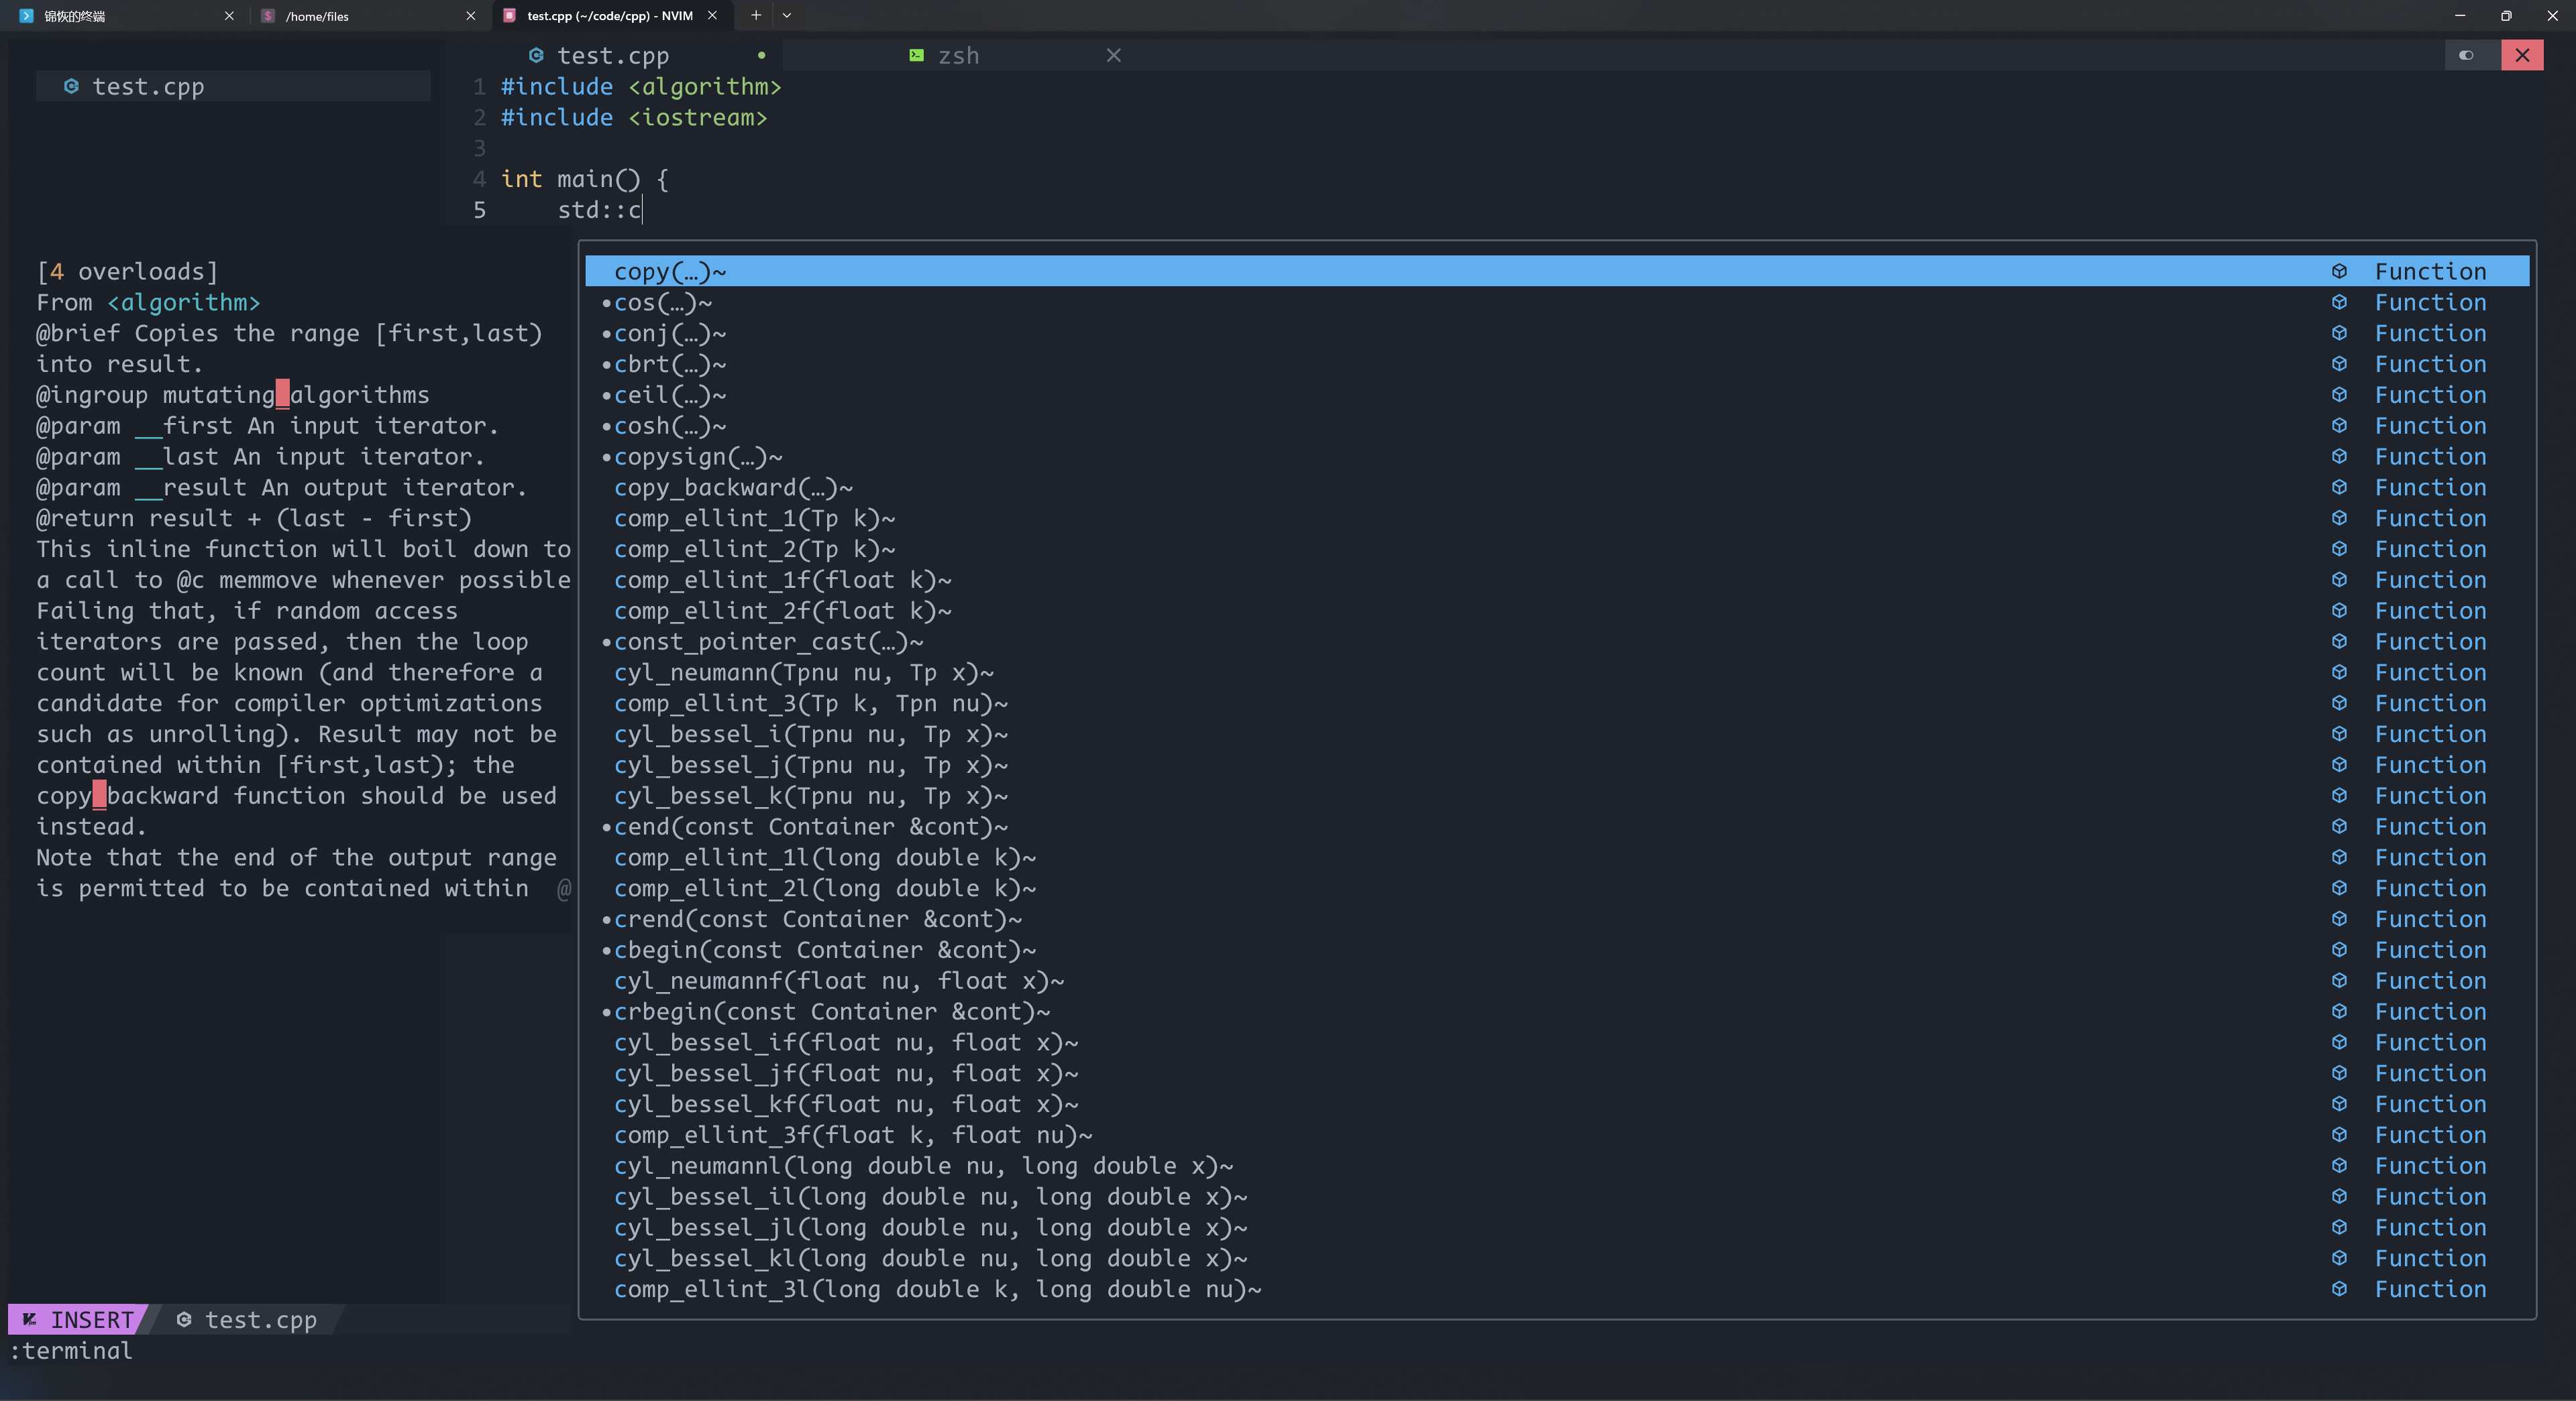
Task: Click the cube icon beside the copy completion entry
Action: [2339, 271]
